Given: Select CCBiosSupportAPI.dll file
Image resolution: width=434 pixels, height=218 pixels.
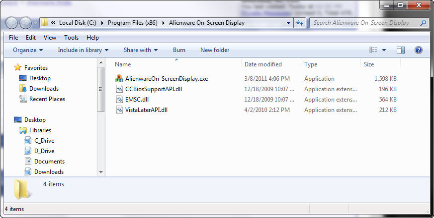Looking at the screenshot, I should click(x=153, y=89).
